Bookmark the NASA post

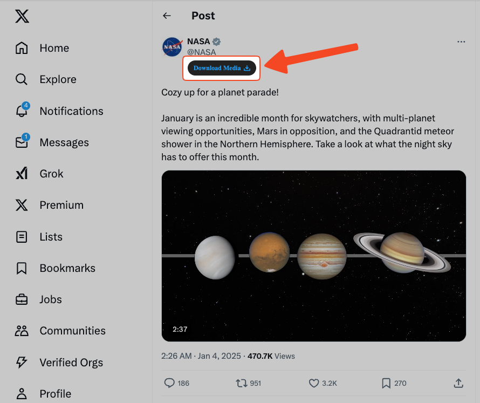(386, 383)
